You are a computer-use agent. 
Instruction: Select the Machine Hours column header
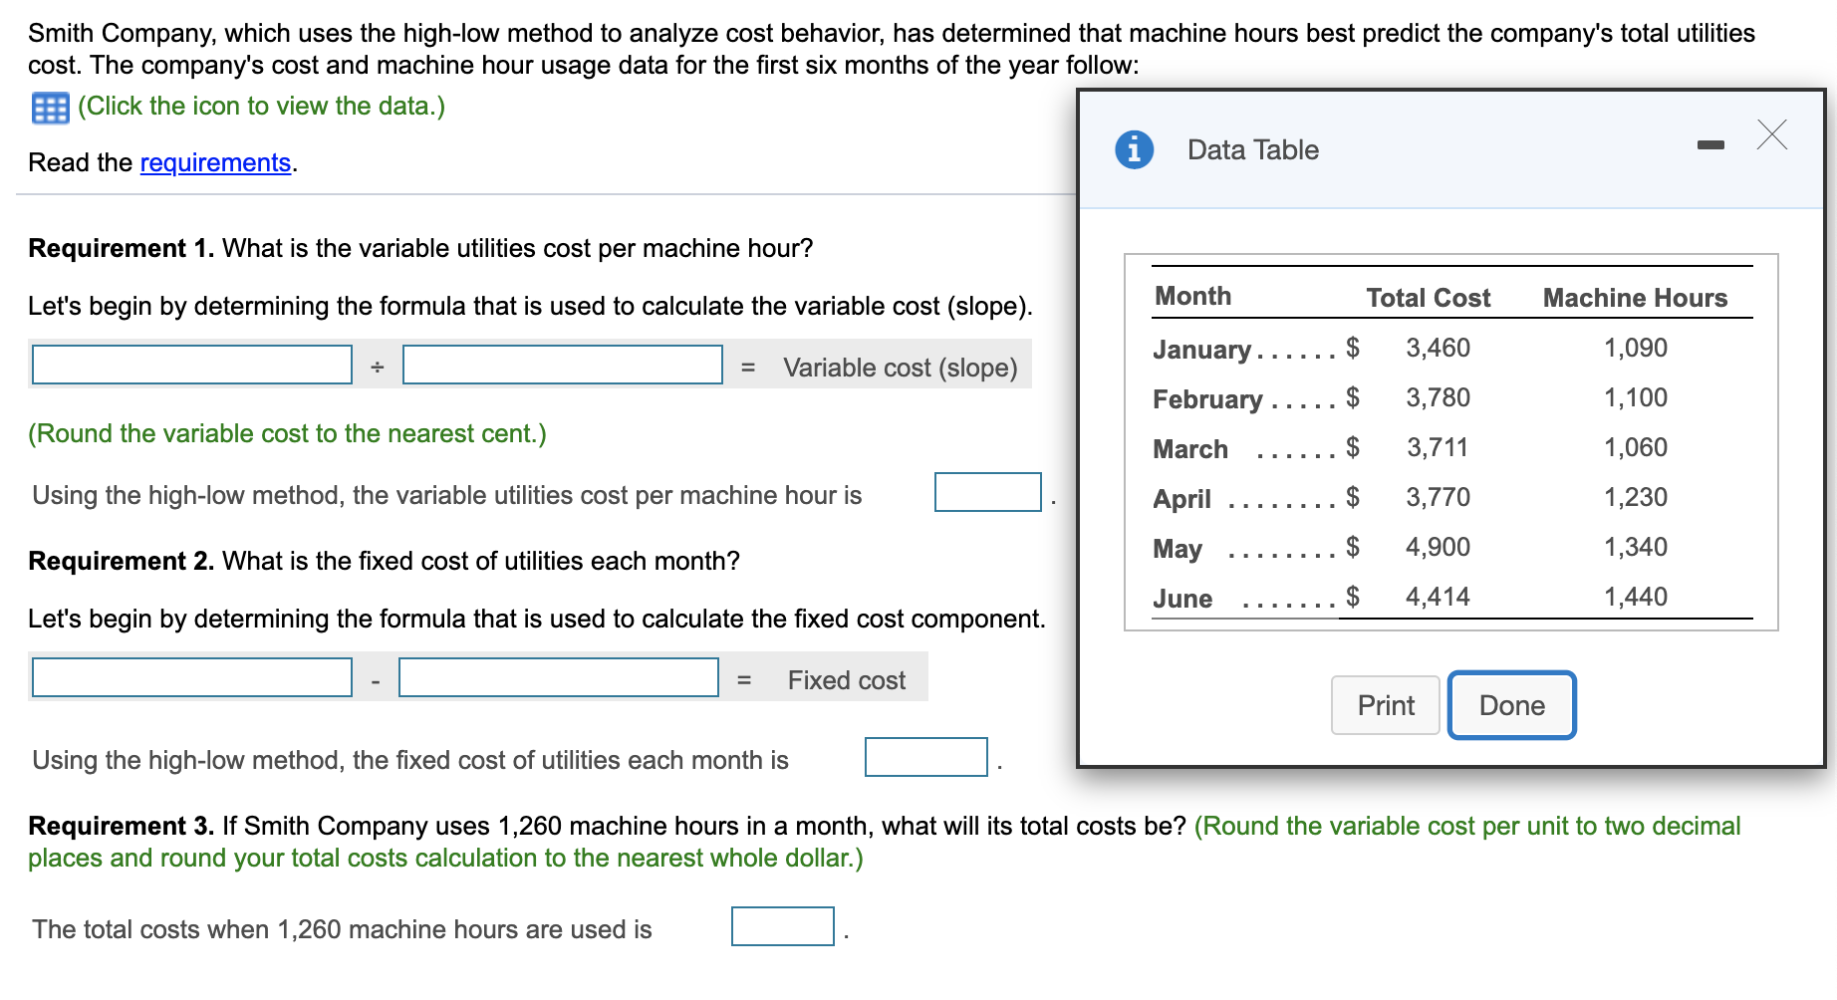(x=1635, y=298)
